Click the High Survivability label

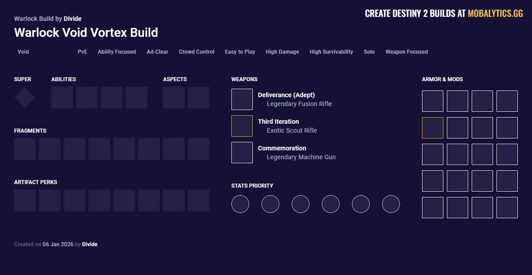pyautogui.click(x=331, y=52)
